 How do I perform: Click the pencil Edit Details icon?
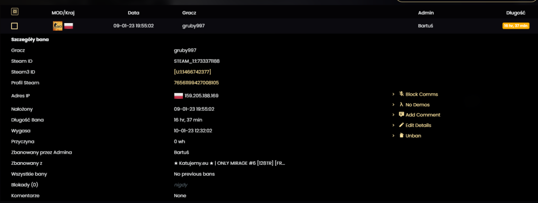[x=401, y=125]
